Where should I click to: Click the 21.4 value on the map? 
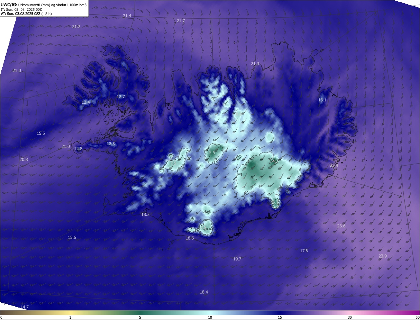coord(127,16)
